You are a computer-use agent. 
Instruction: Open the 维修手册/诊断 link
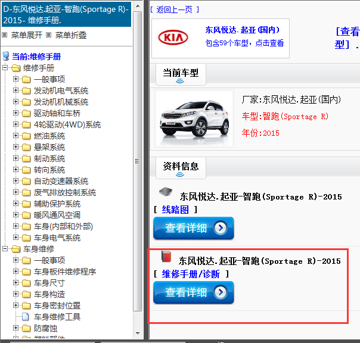pos(191,274)
